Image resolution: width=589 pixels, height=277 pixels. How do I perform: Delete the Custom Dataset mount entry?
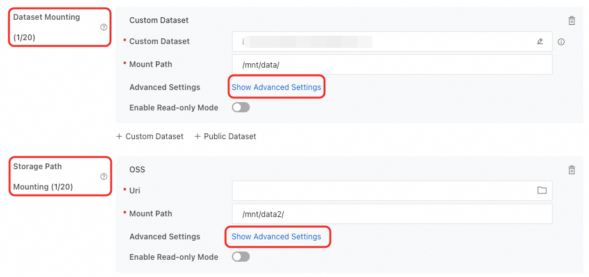(571, 20)
